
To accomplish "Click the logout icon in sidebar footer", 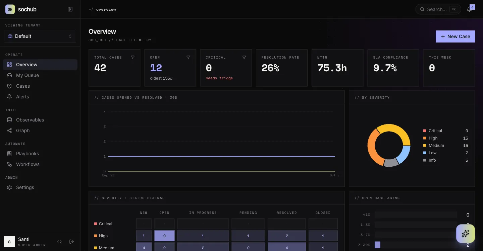I will 71,242.
